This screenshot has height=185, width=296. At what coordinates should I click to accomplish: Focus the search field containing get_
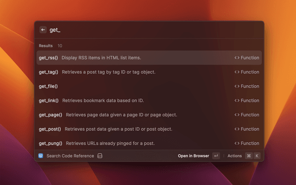(153, 30)
